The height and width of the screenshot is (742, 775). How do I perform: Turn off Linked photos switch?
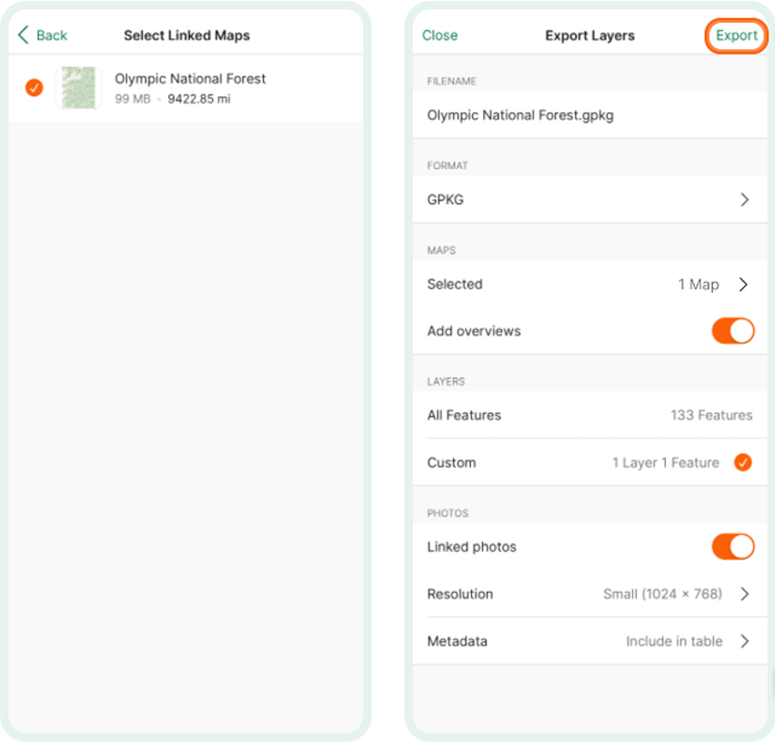tap(732, 546)
